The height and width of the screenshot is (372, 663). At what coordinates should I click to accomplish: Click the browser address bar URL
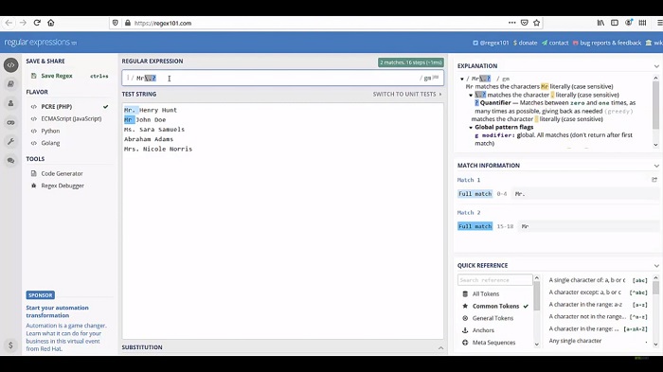coord(163,24)
